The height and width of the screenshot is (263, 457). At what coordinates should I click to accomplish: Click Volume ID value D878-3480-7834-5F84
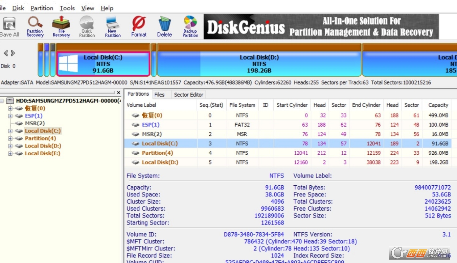click(254, 234)
